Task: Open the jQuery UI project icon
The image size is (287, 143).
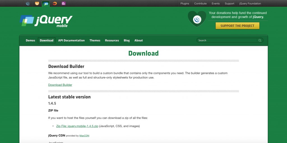Action: tap(37, 3)
